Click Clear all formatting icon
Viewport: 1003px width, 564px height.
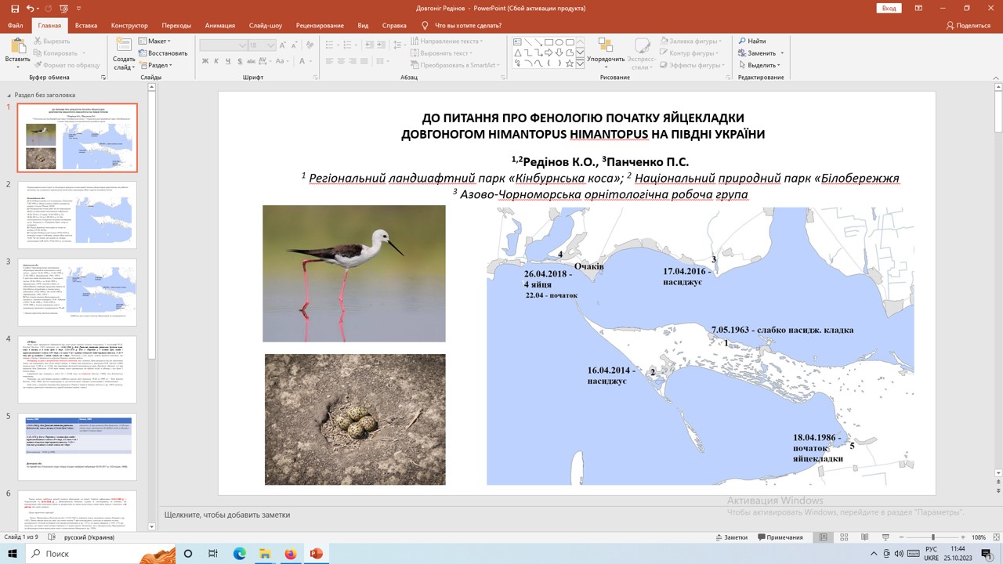(x=310, y=45)
